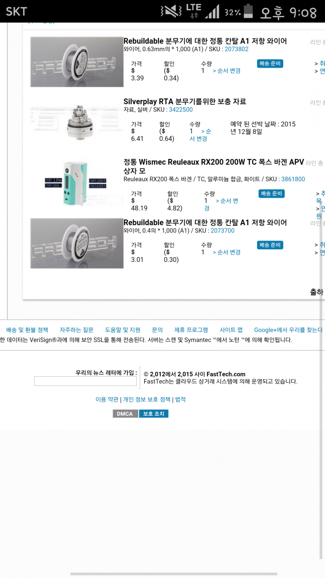The height and width of the screenshot is (578, 325).
Task: Open 개인 정보 보호 정책 link
Action: (147, 400)
